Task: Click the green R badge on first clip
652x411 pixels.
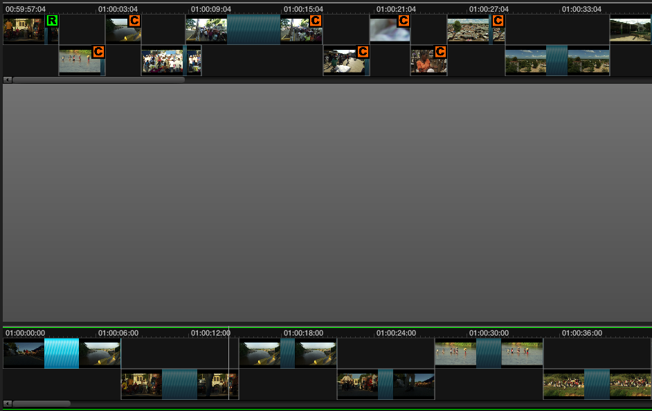Action: point(52,21)
